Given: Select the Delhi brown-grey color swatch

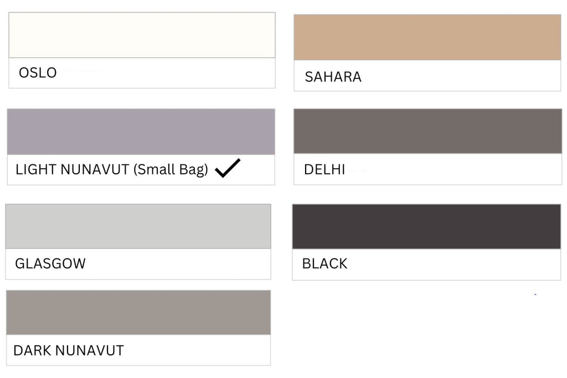Looking at the screenshot, I should tap(428, 131).
